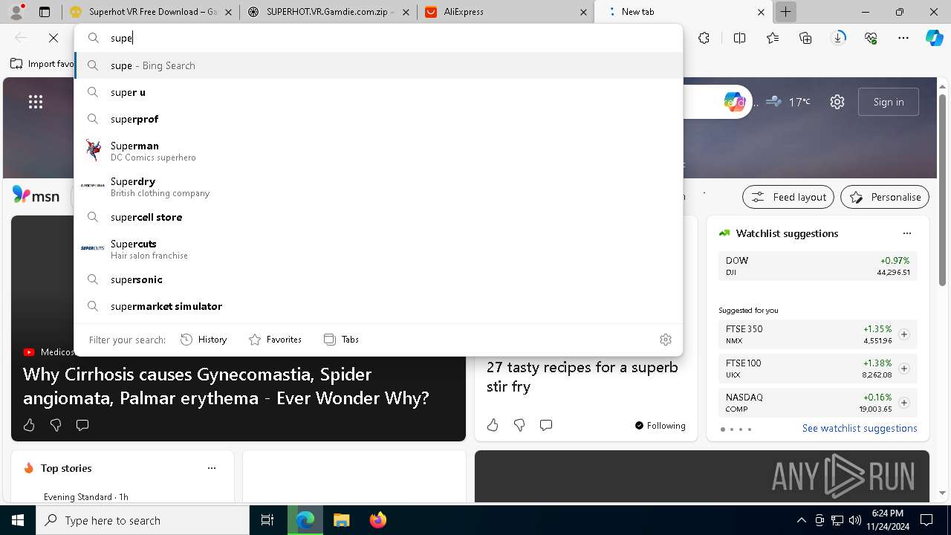Switch to SUPERHOT.VR.Gamdie.com.zip tab

328,12
